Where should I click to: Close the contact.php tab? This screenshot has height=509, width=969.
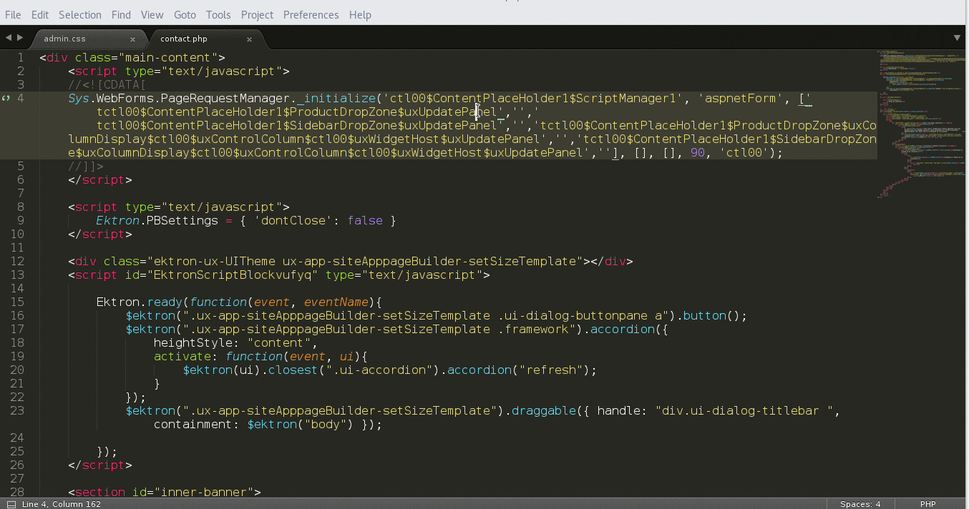click(249, 39)
